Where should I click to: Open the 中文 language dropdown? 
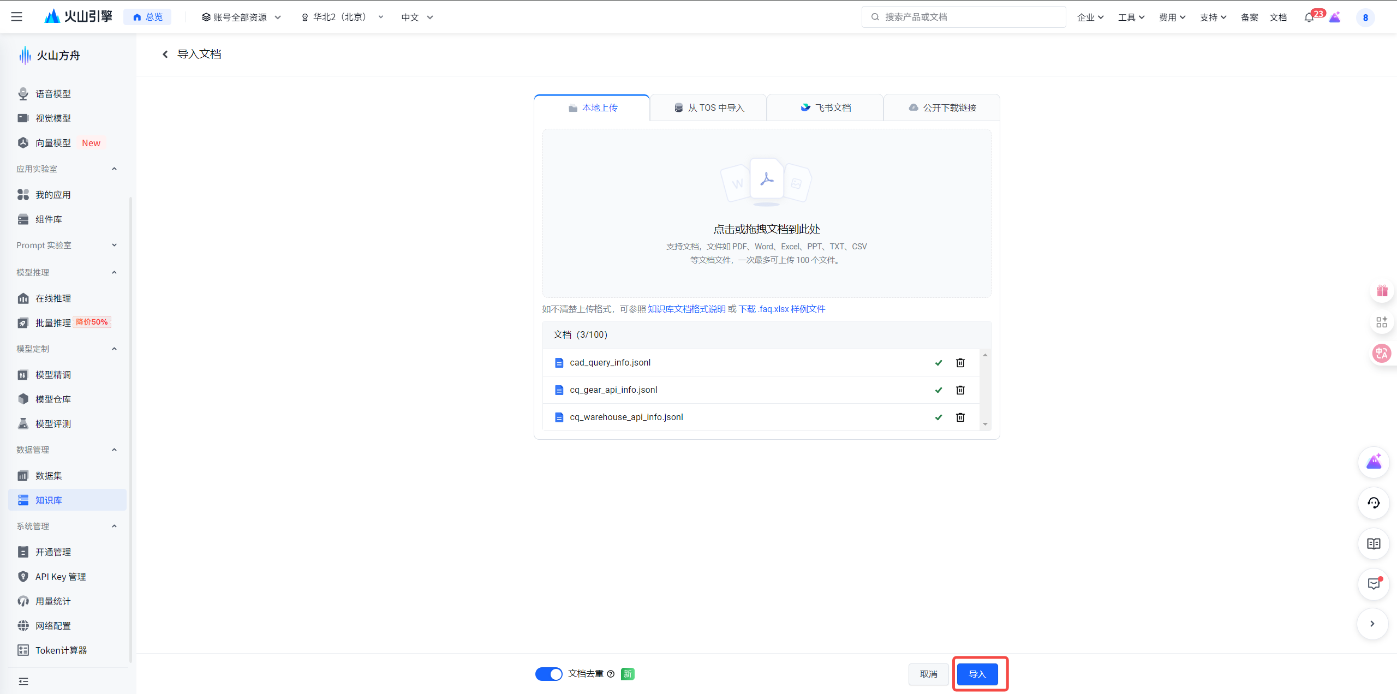417,17
